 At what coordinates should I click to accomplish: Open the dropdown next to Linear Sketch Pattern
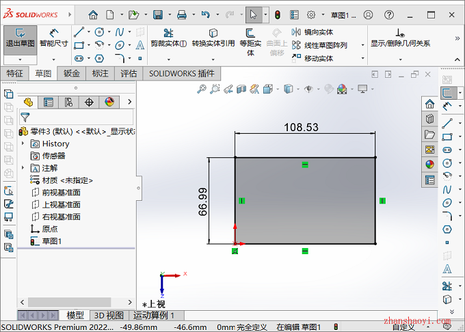click(x=362, y=45)
